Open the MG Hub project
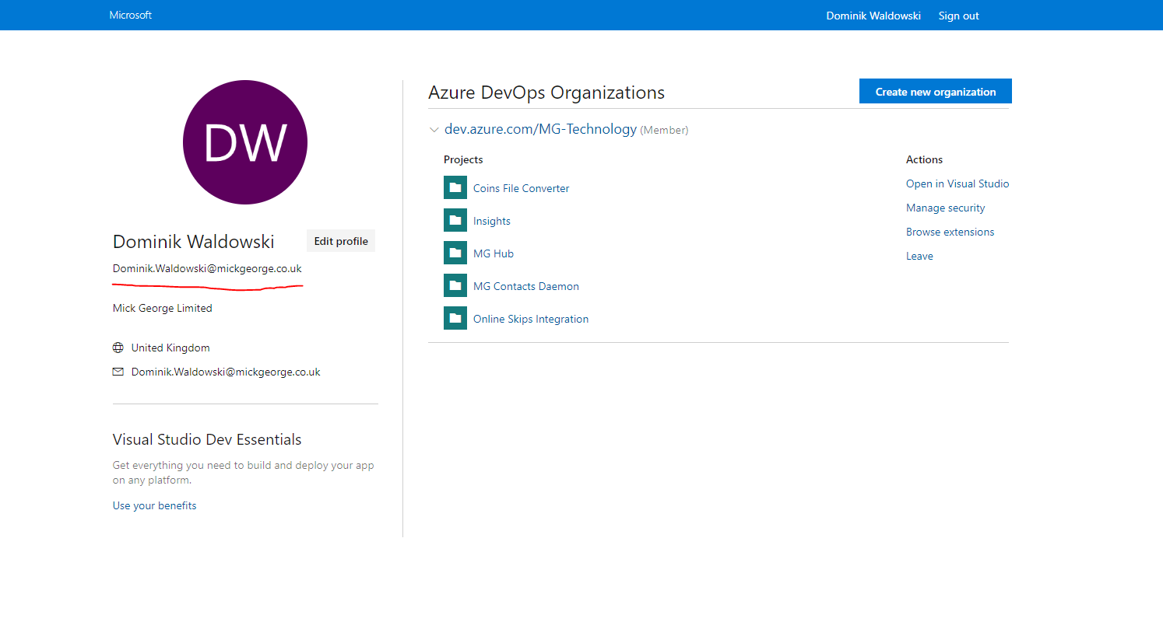Image resolution: width=1163 pixels, height=636 pixels. (494, 253)
